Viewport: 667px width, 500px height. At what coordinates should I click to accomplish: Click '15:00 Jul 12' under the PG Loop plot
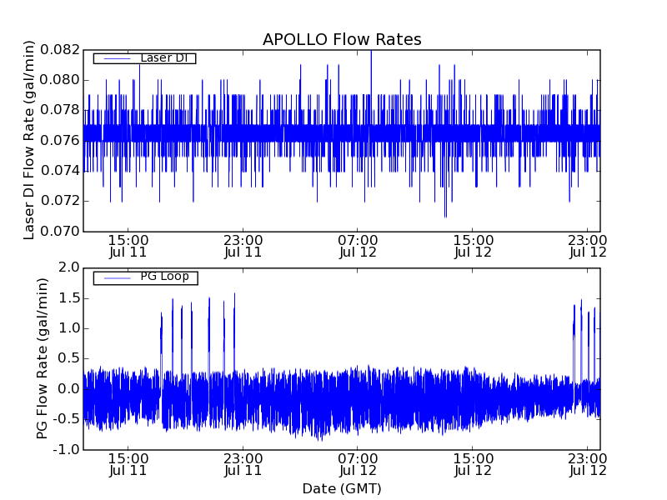(473, 465)
